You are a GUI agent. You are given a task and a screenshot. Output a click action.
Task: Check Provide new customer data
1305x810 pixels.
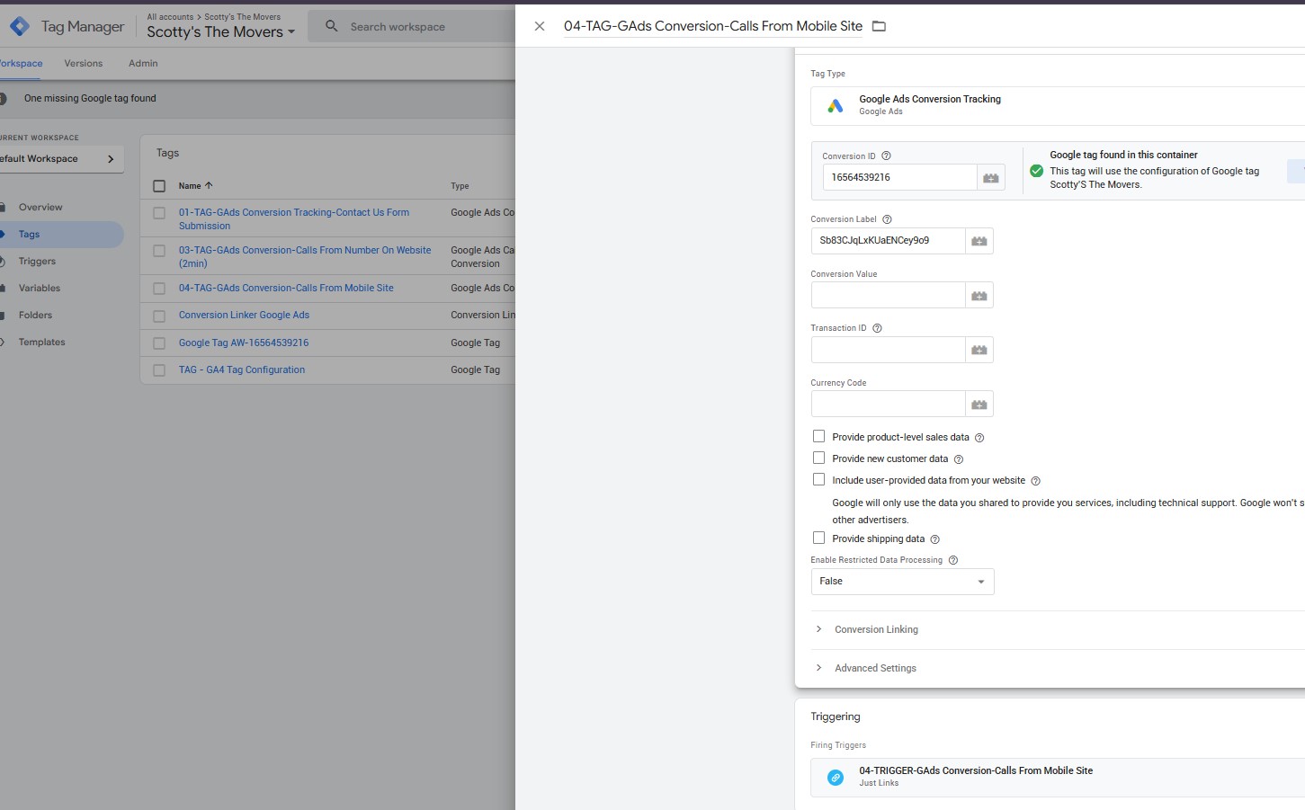click(x=818, y=458)
